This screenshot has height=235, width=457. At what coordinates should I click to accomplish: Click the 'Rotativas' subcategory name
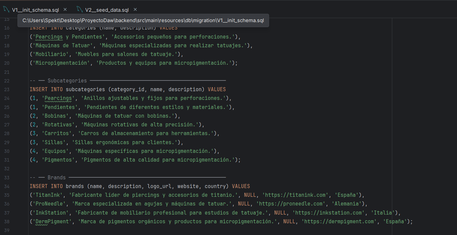(x=58, y=124)
